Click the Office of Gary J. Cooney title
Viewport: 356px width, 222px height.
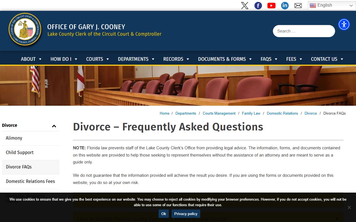(86, 27)
